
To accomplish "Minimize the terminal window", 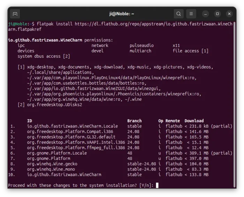I will (x=206, y=14).
